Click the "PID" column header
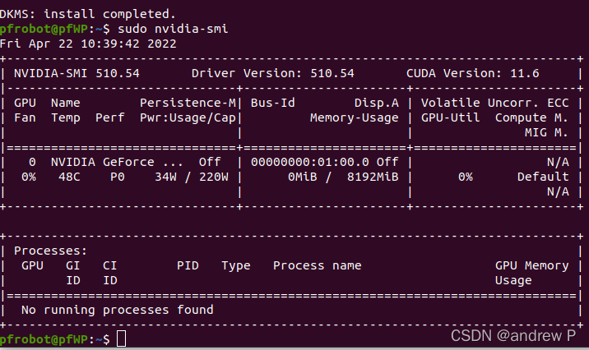The image size is (589, 350). [x=188, y=265]
